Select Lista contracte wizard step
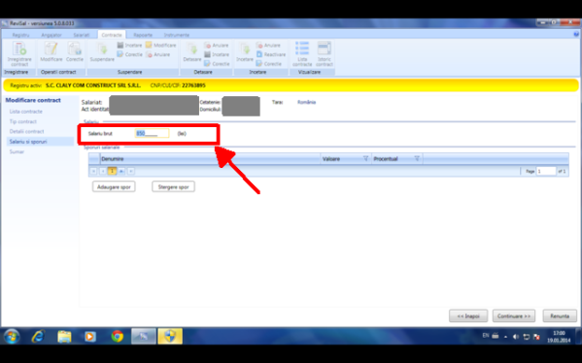The width and height of the screenshot is (582, 363). (x=26, y=112)
